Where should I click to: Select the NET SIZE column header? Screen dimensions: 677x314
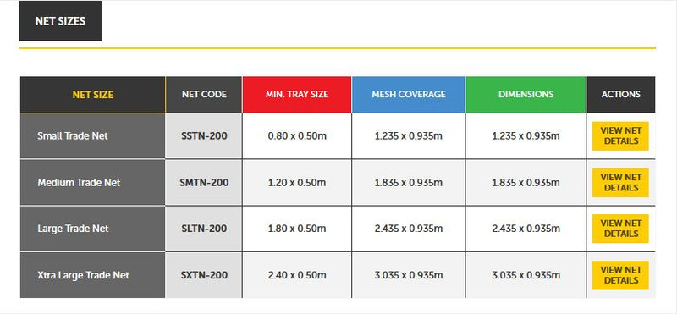tap(92, 95)
